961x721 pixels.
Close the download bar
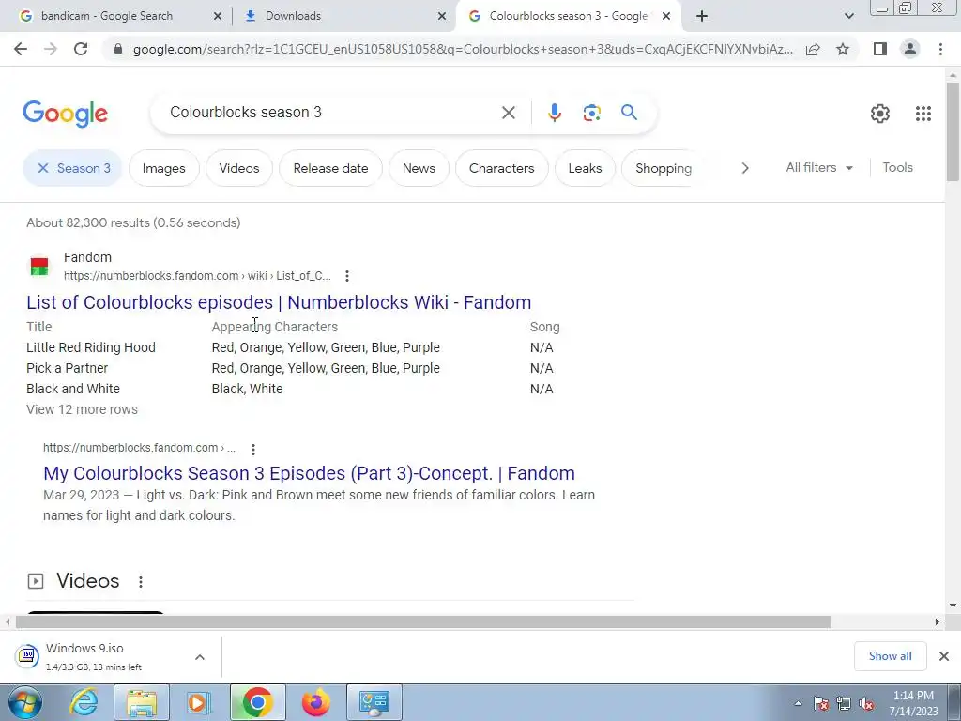click(944, 656)
